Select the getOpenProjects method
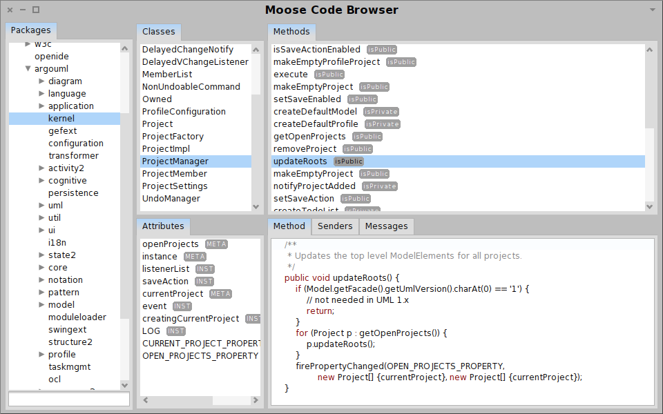Screen dimensions: 663x414 [309, 137]
